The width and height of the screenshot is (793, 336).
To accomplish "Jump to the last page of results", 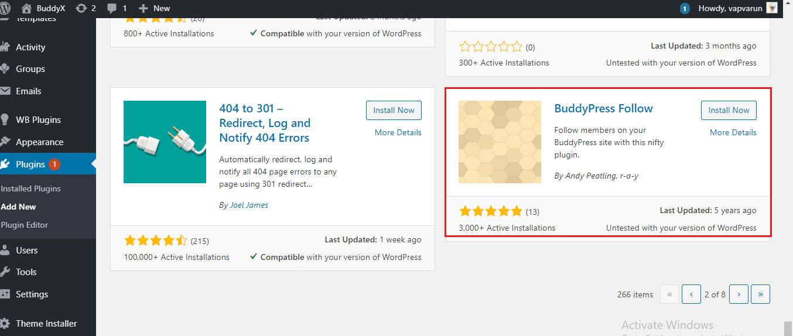I will coord(760,294).
